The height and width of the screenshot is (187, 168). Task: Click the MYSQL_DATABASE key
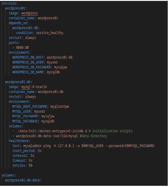tap(25, 121)
